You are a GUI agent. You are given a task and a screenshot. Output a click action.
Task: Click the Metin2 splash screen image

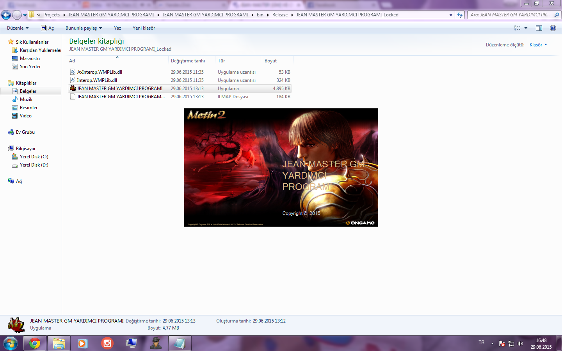click(281, 167)
